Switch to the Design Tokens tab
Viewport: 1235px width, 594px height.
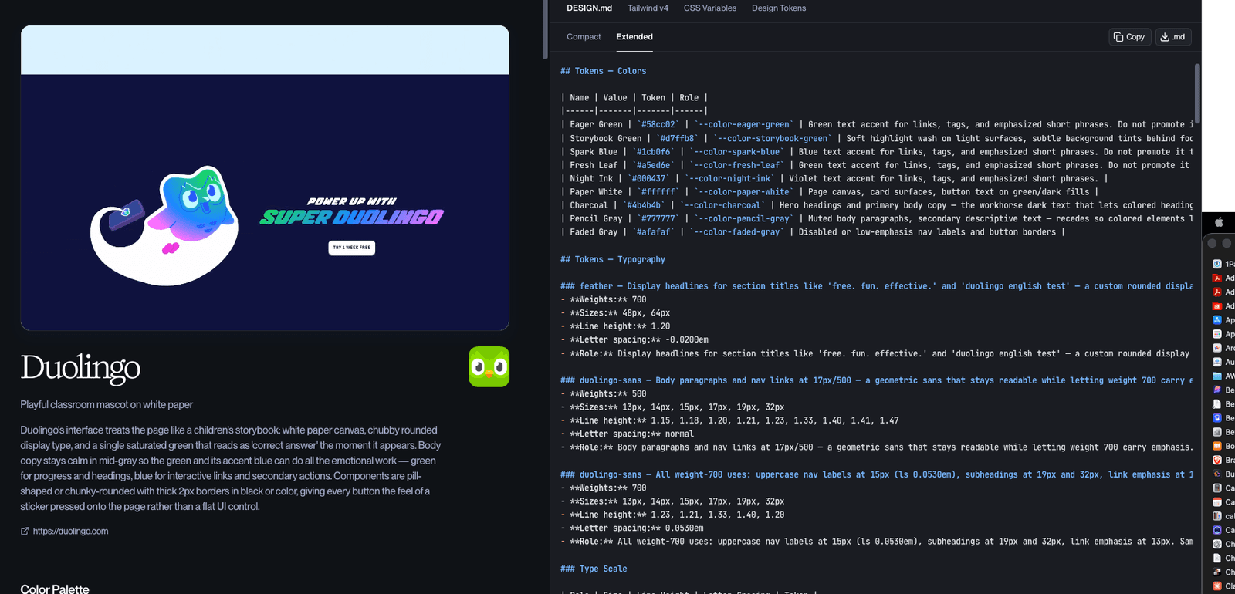(779, 8)
